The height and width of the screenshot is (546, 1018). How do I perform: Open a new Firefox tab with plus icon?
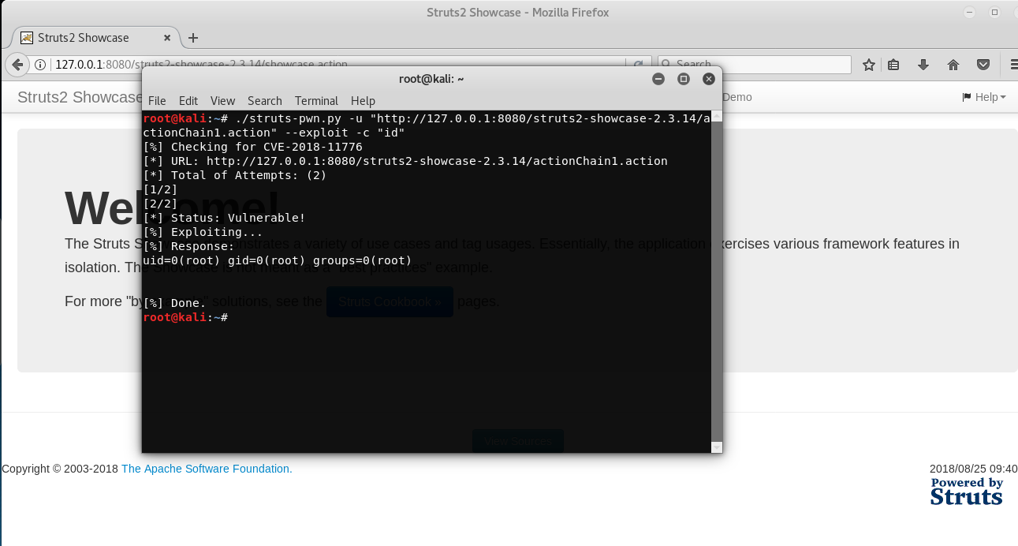193,38
